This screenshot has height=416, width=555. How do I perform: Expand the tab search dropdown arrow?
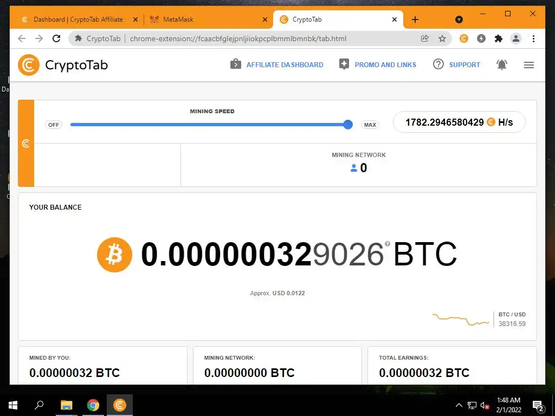click(x=459, y=19)
